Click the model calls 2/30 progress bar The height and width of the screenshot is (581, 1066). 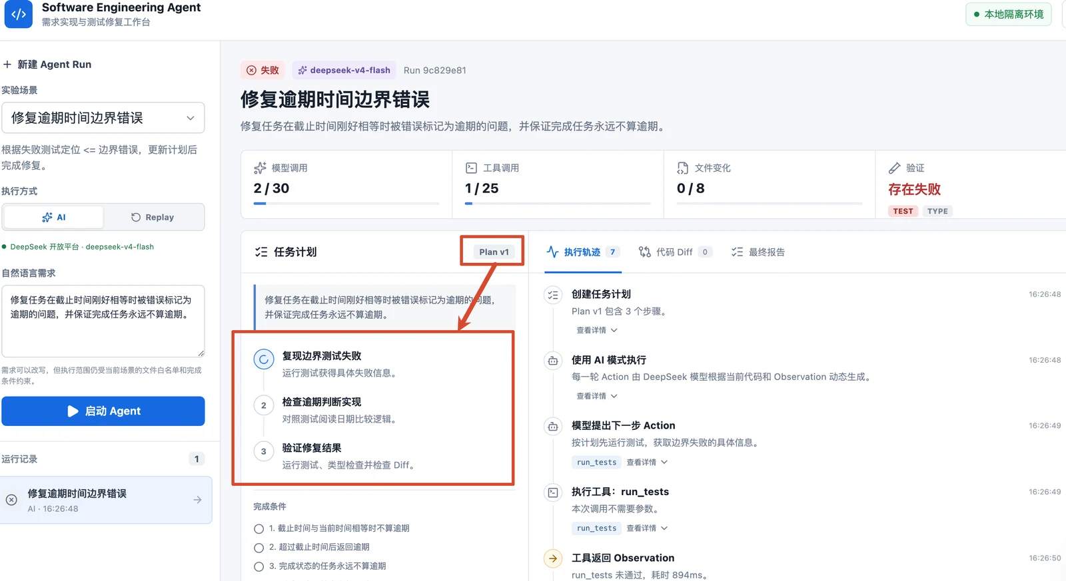pos(346,203)
